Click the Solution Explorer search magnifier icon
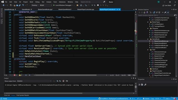This screenshot has height=100, width=178. (x=175, y=15)
